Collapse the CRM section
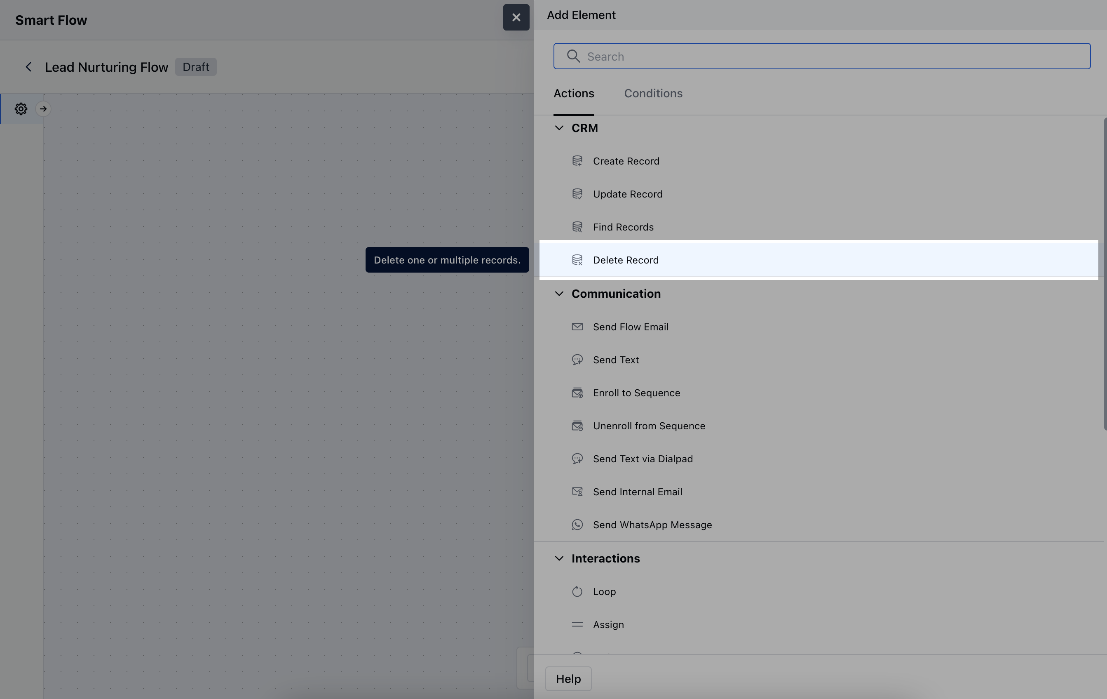Viewport: 1107px width, 699px height. pyautogui.click(x=559, y=128)
